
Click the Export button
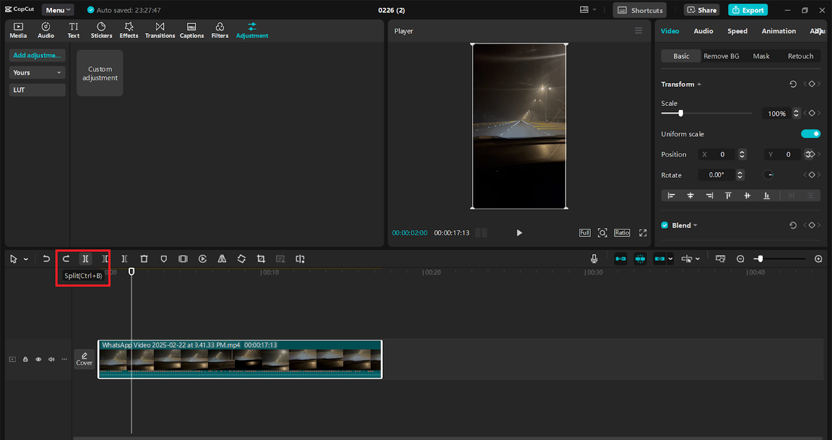[747, 10]
